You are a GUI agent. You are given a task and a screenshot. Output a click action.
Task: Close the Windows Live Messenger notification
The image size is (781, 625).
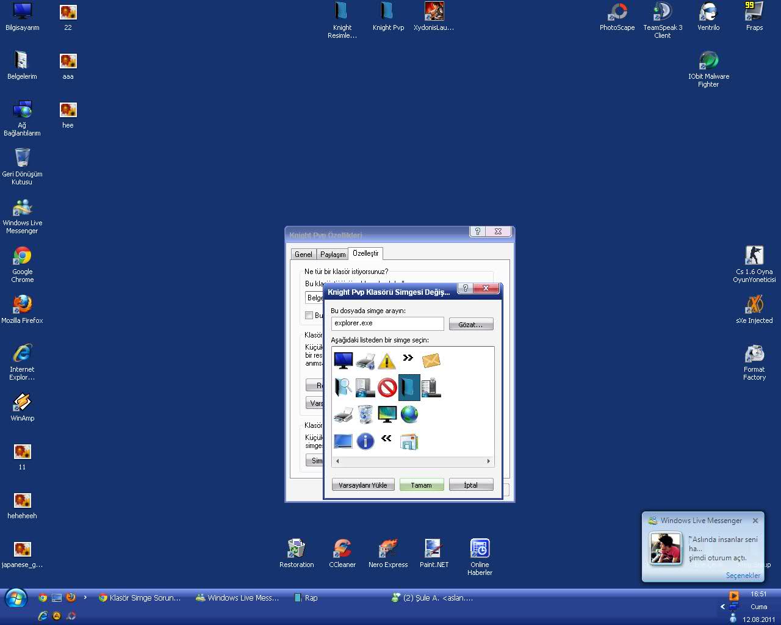pos(755,521)
